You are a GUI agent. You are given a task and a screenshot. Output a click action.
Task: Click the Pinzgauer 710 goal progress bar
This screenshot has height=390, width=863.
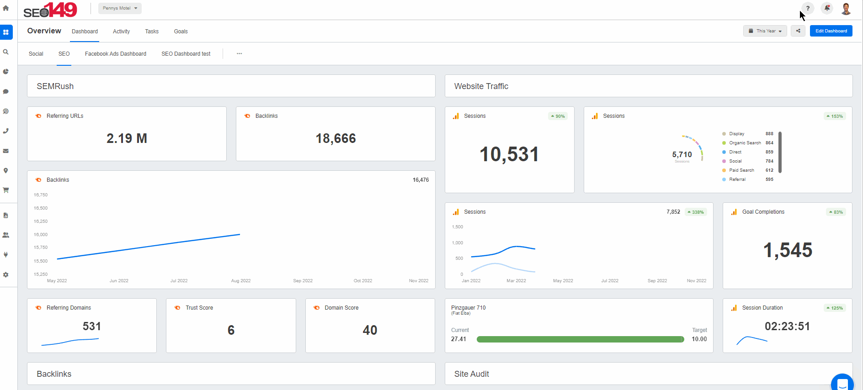click(x=580, y=339)
